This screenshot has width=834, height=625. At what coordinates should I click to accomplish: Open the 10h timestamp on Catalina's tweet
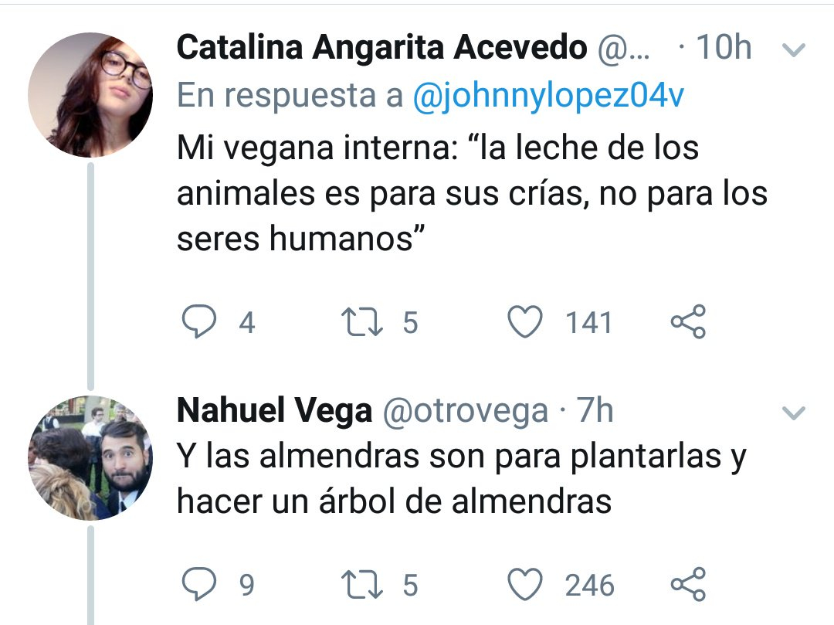[x=722, y=49]
